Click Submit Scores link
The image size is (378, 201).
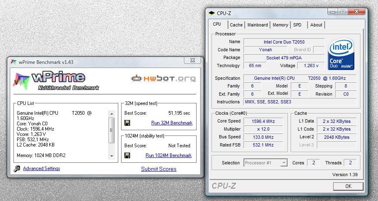159,169
